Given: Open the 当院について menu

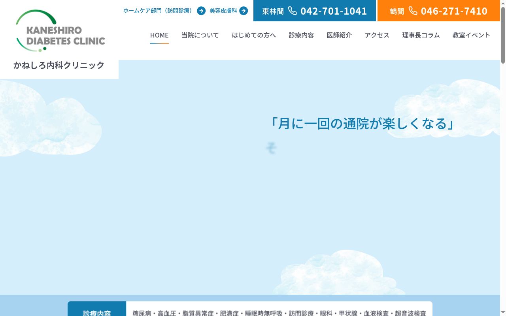Looking at the screenshot, I should [200, 35].
